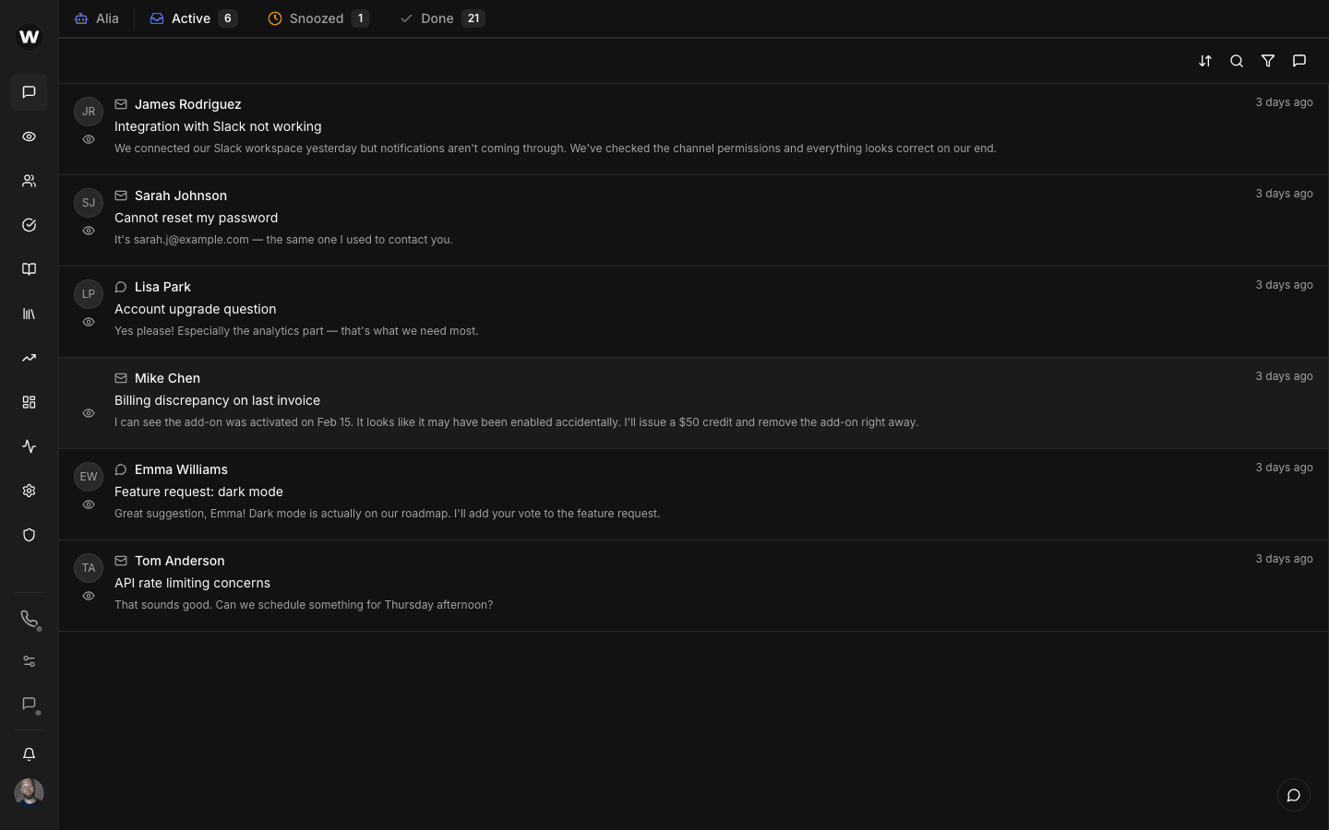
Task: Open the notifications bell
Action: (x=30, y=754)
